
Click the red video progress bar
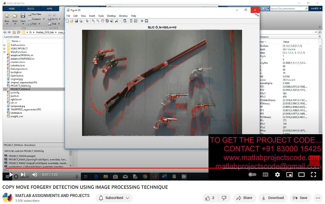(x=100, y=168)
